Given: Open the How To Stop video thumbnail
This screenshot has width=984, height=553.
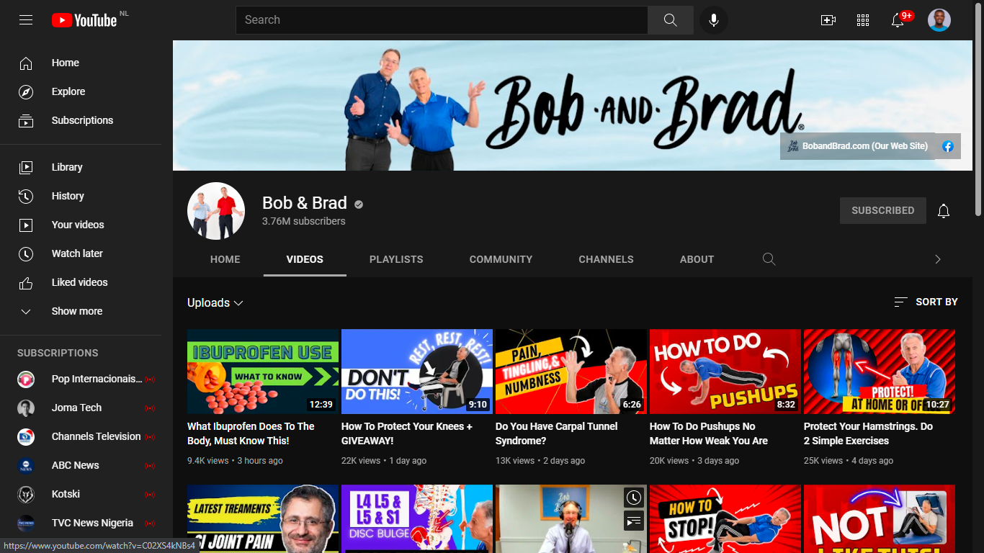Looking at the screenshot, I should pos(725,518).
